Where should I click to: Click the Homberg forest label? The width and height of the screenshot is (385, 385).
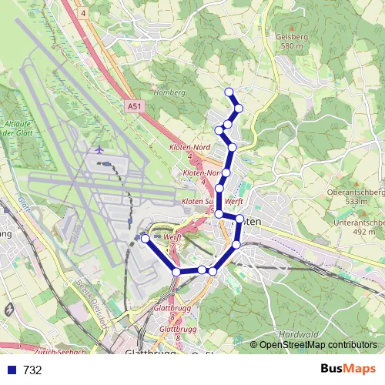[x=169, y=92]
